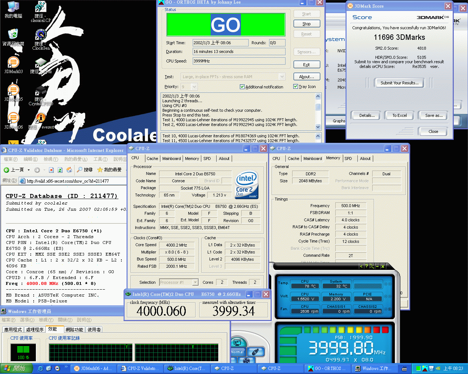Click the turbo canister icon in AI Suite
Viewport: 468px width, 374px height.
[x=256, y=352]
